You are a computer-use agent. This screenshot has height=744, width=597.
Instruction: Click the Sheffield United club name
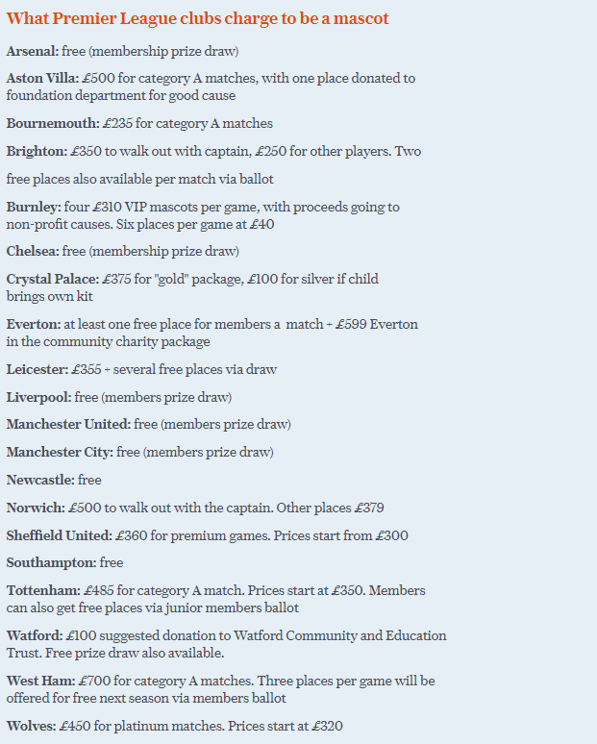click(x=60, y=535)
